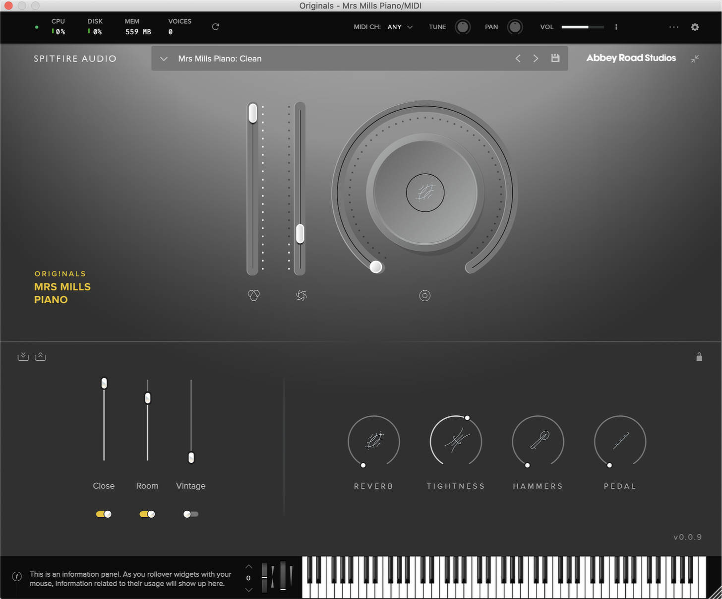Click the MRS MILLS PIANO title
Image resolution: width=722 pixels, height=599 pixels.
(x=62, y=293)
